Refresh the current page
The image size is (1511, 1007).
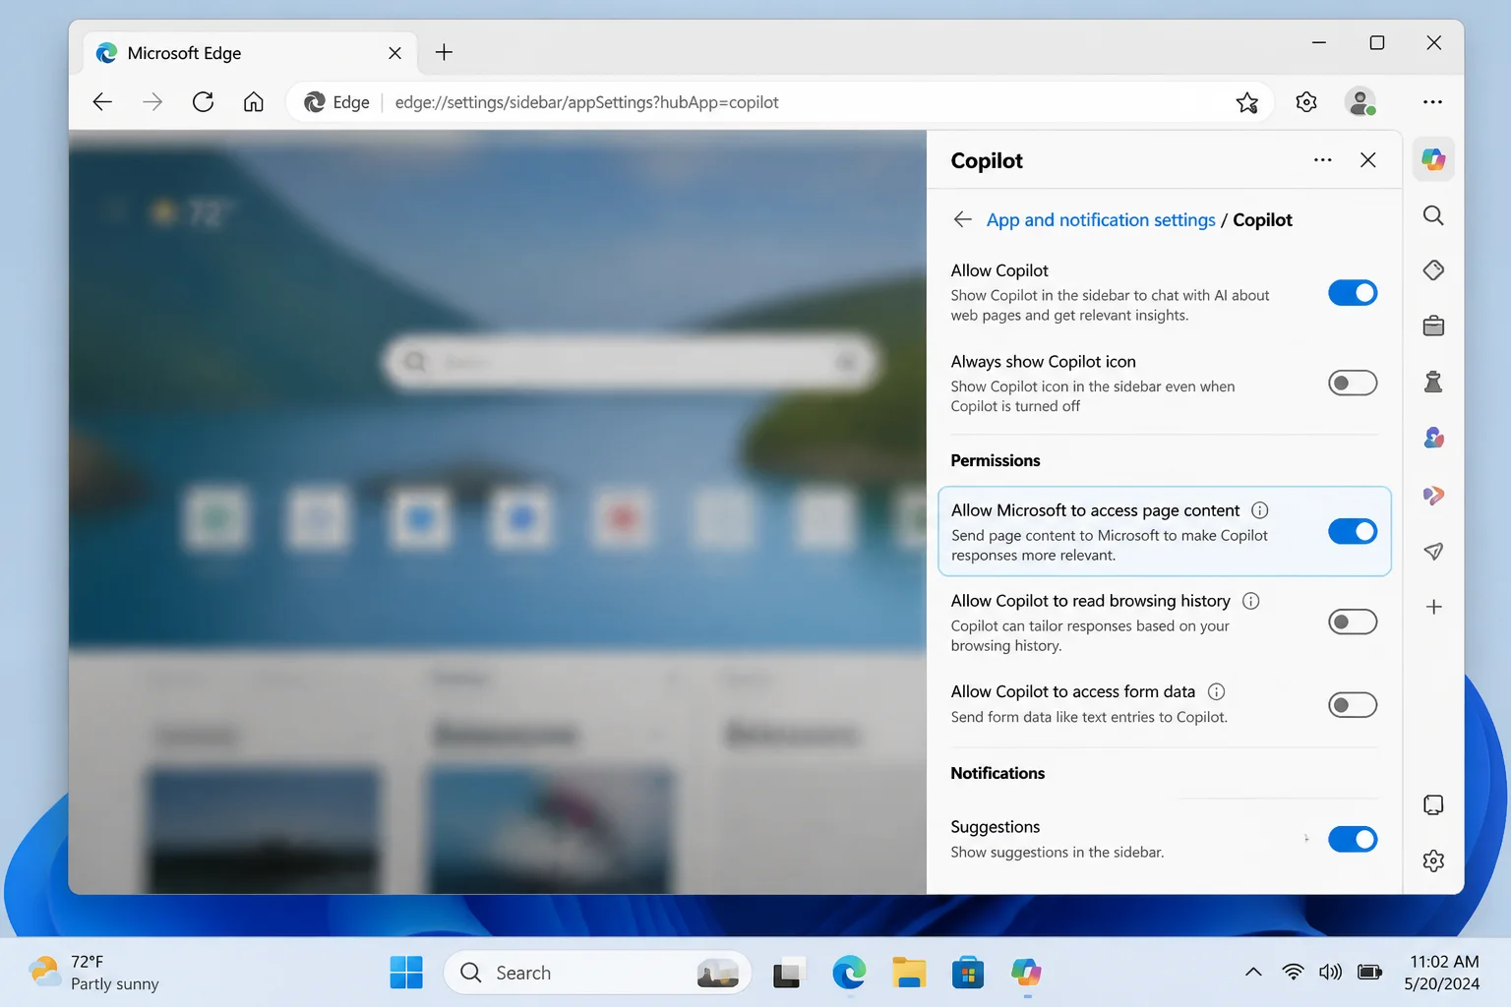203,102
